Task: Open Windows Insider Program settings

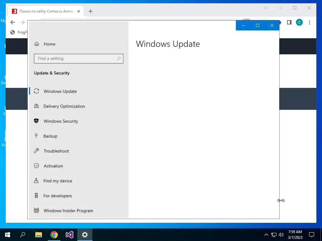Action: [79, 211]
